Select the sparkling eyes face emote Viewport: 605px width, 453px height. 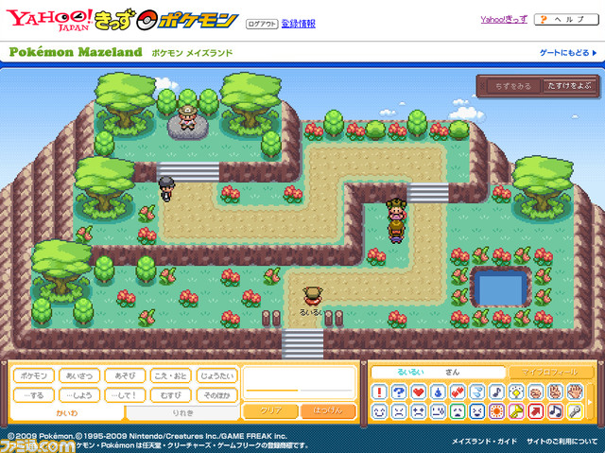(x=418, y=411)
